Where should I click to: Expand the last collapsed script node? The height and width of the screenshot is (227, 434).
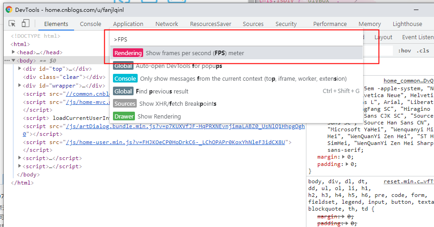19,166
